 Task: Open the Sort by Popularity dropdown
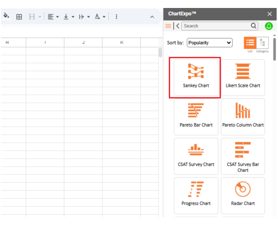click(x=210, y=43)
